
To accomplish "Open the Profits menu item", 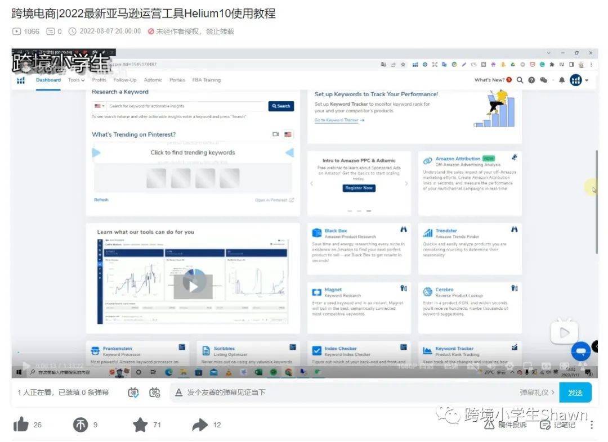I will pos(99,80).
